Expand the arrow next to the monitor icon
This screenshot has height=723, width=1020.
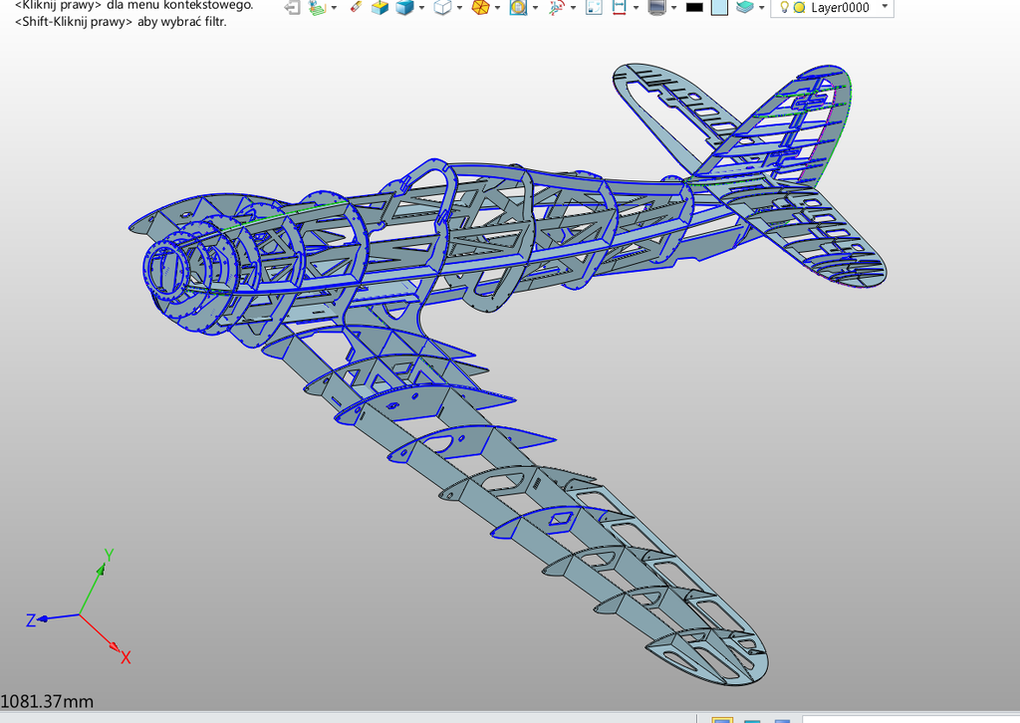click(x=674, y=8)
